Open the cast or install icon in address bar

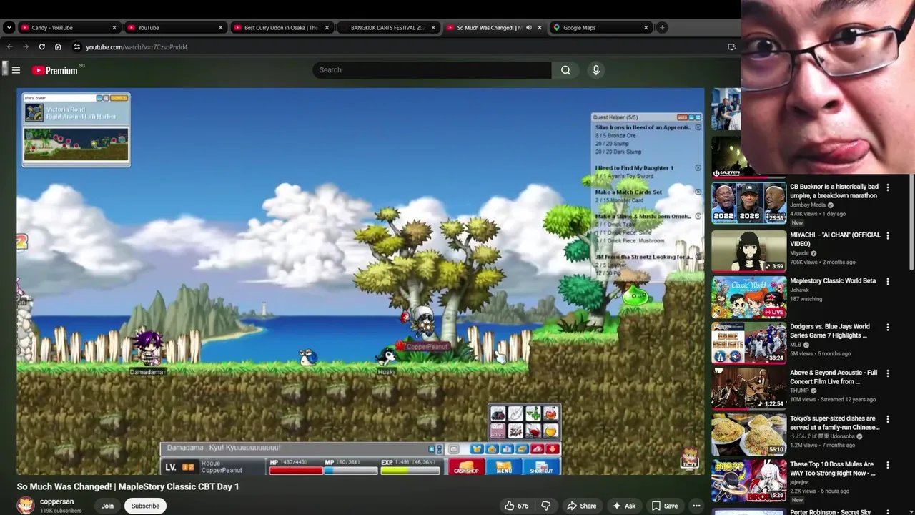point(731,47)
